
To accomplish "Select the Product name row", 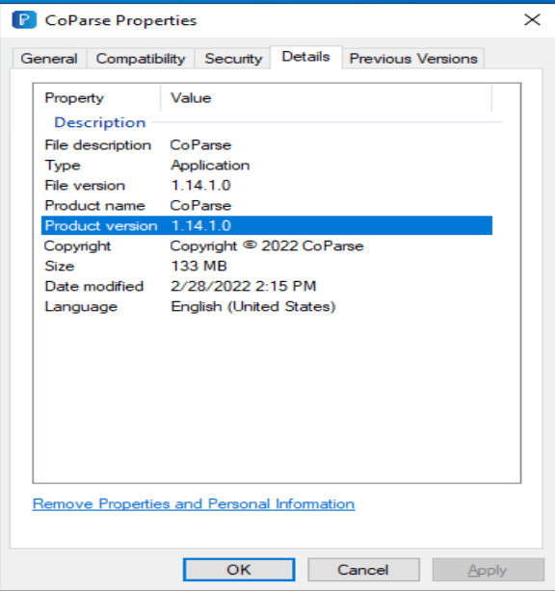I will (x=267, y=206).
